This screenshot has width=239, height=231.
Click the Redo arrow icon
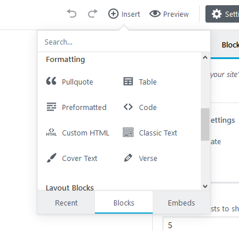coord(93,14)
